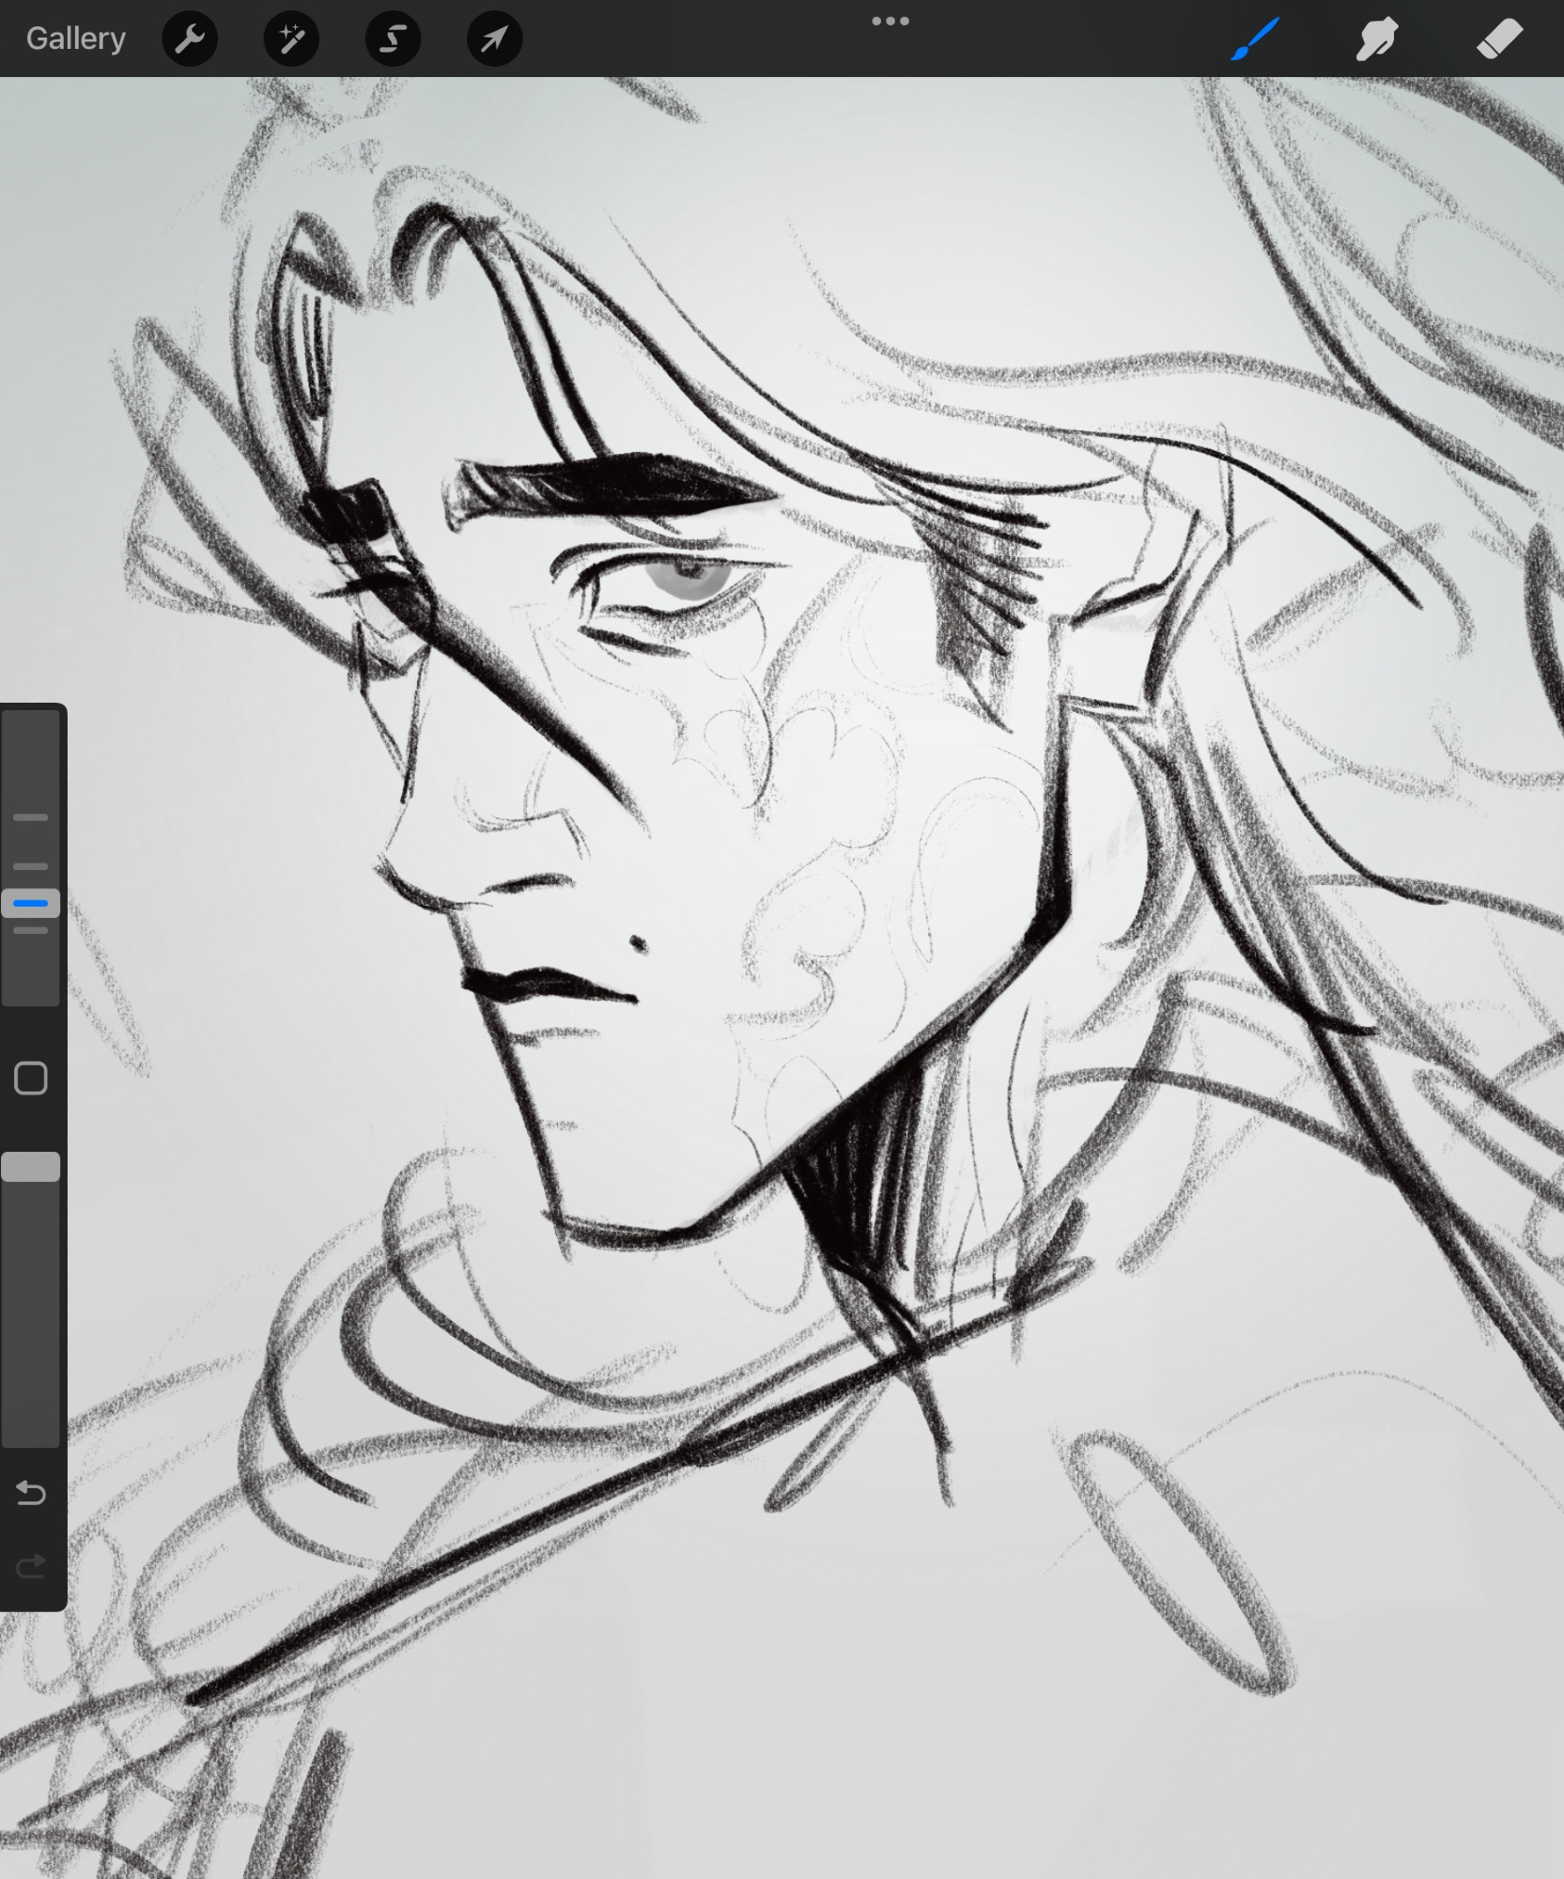This screenshot has height=1879, width=1564.
Task: Redo the last undone stroke
Action: click(x=31, y=1566)
